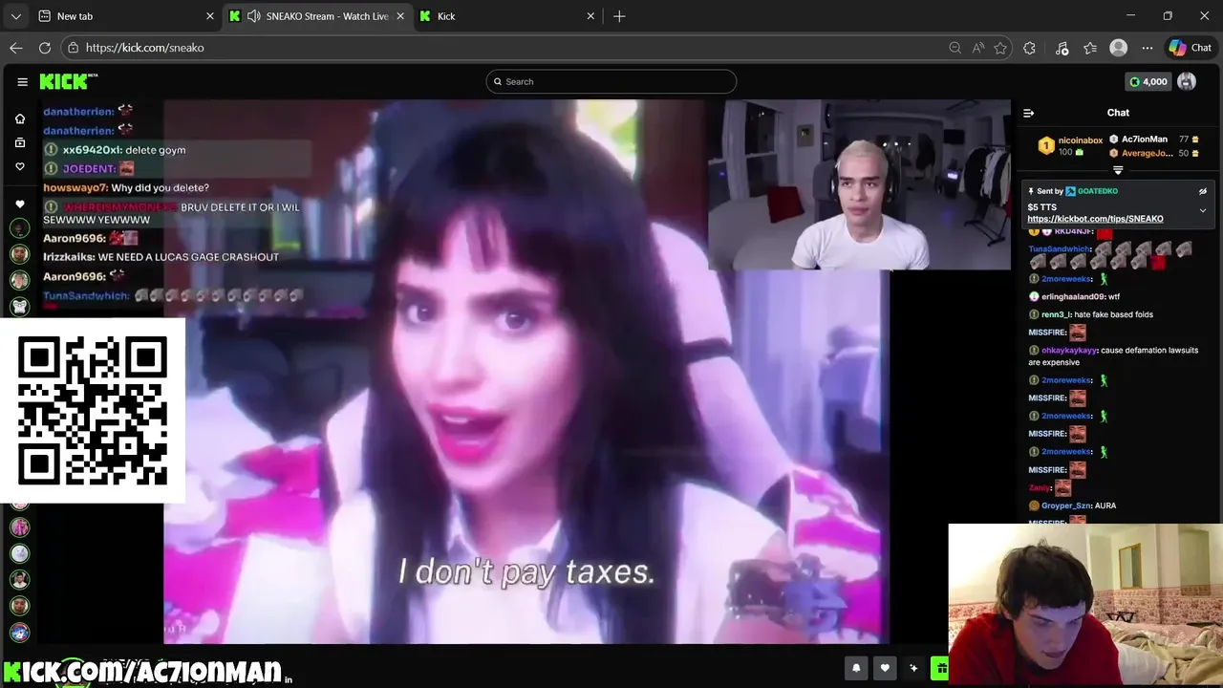Open the Kick sidebar hamburger menu
This screenshot has width=1223, height=688.
22,82
